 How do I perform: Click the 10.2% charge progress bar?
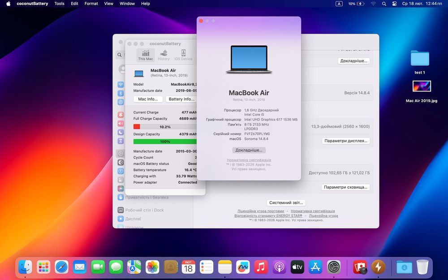click(165, 127)
